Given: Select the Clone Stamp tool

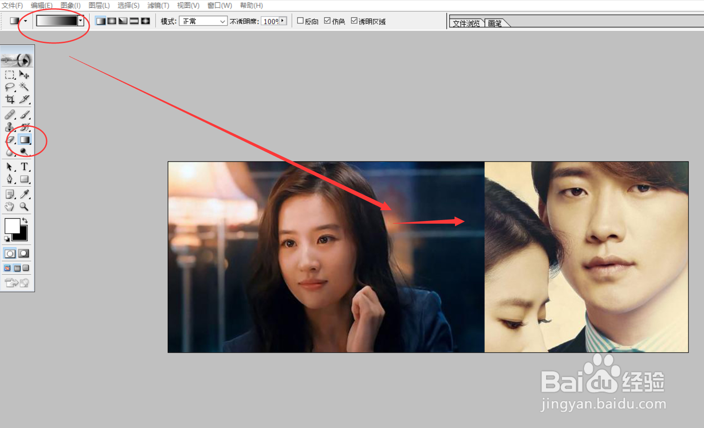Looking at the screenshot, I should pos(10,127).
